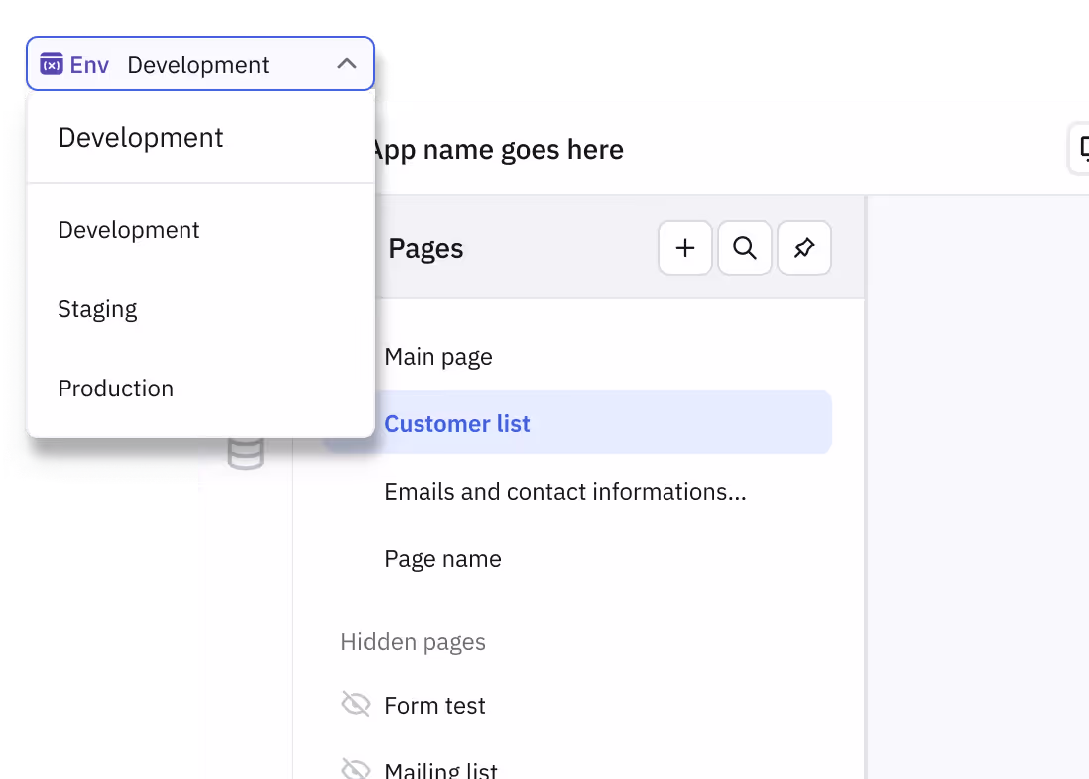Viewport: 1089px width, 779px height.
Task: Open the Form test hidden page
Action: [434, 706]
